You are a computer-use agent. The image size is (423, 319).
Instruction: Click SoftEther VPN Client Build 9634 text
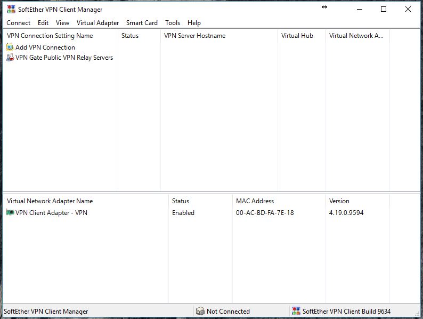tap(346, 312)
